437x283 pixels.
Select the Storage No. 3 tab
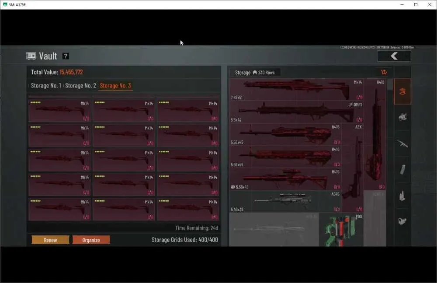click(x=115, y=86)
